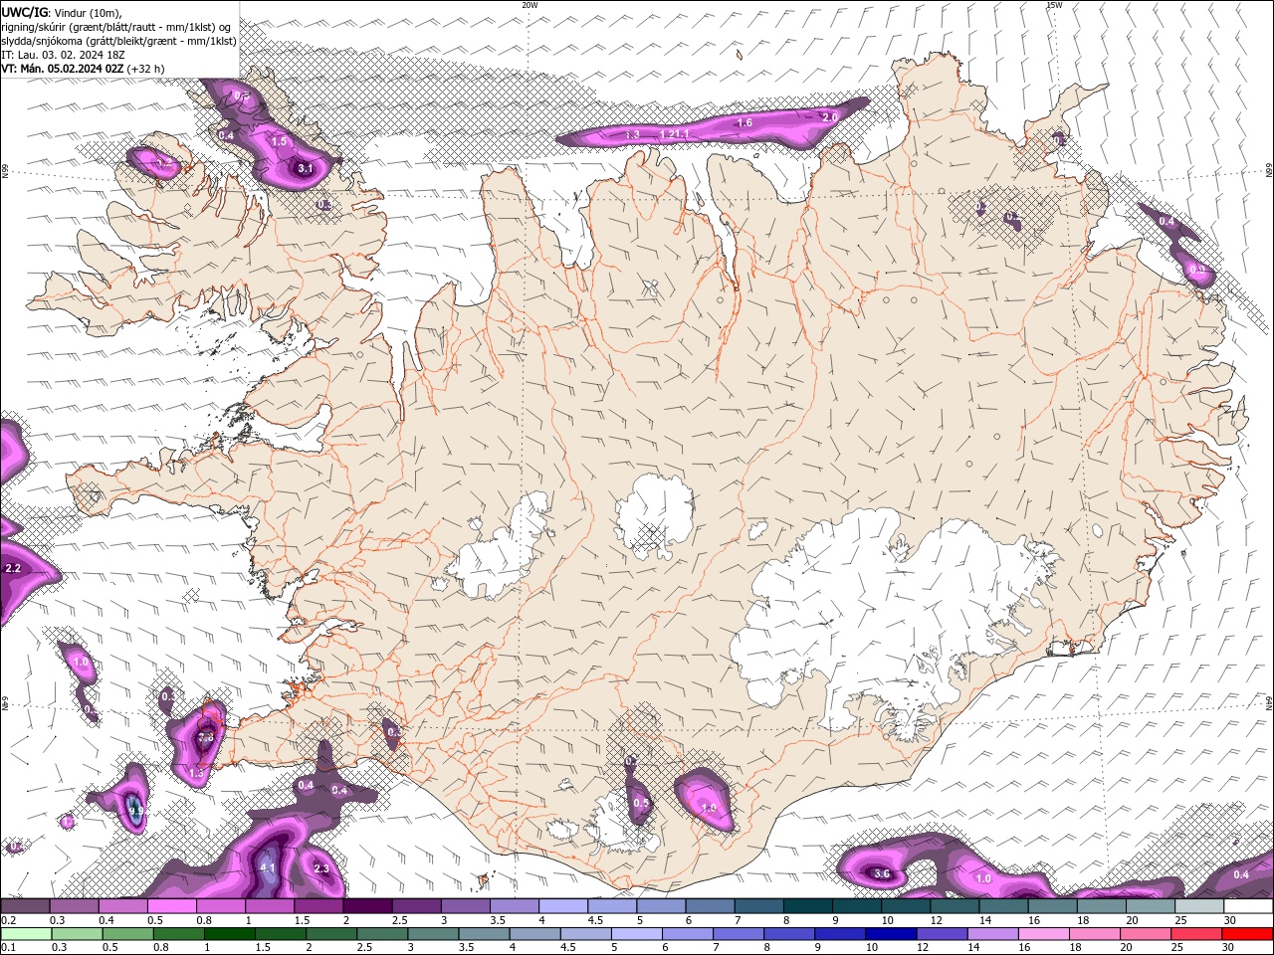The height and width of the screenshot is (955, 1274).
Task: Click the pink swatch labeled 16 in rain legend
Action: coord(1044,933)
